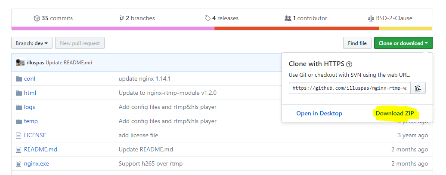Click the New pull request button
Screen dimensions: 446x175
[80, 43]
